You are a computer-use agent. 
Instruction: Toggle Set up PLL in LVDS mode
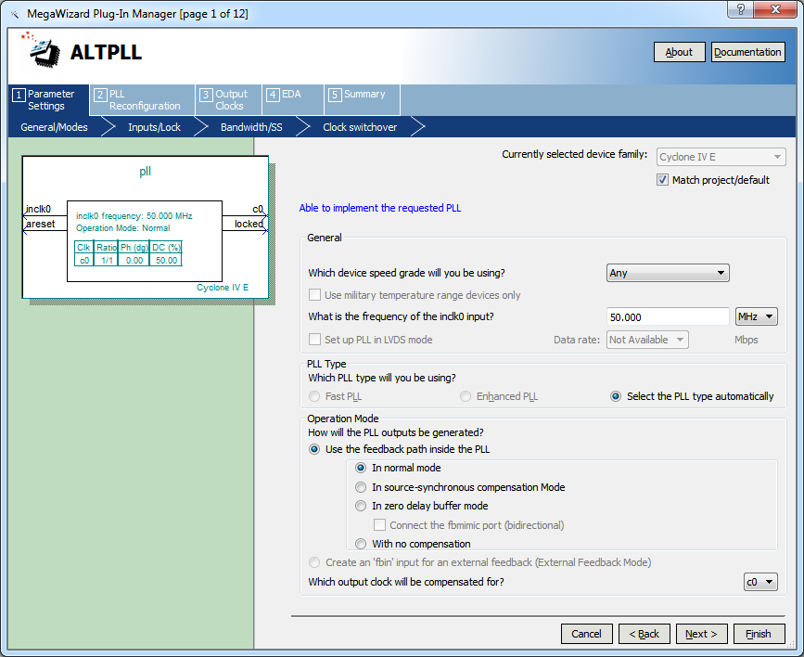[314, 340]
